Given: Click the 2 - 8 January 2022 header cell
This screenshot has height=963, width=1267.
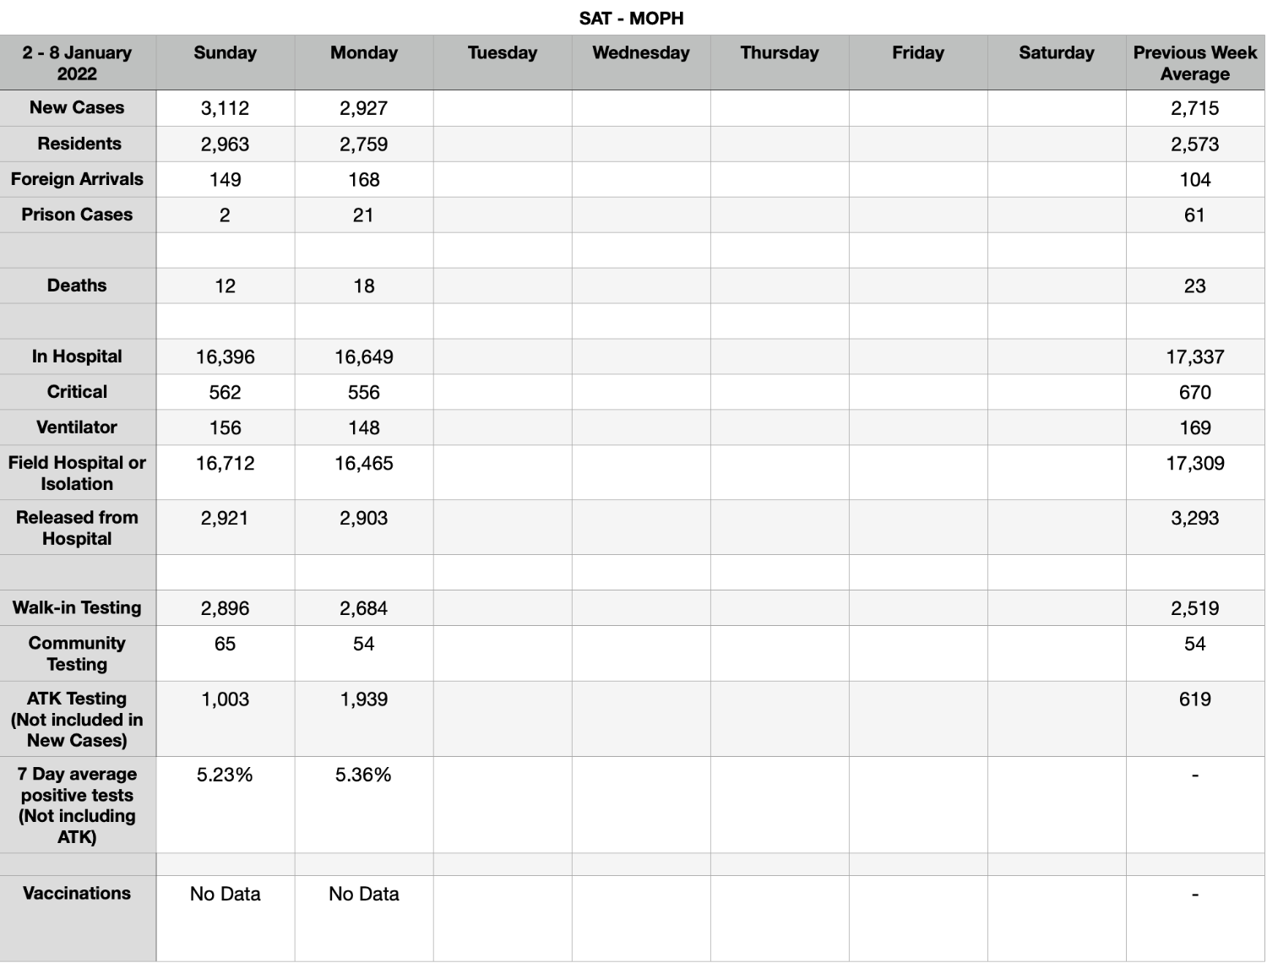Looking at the screenshot, I should 78,63.
